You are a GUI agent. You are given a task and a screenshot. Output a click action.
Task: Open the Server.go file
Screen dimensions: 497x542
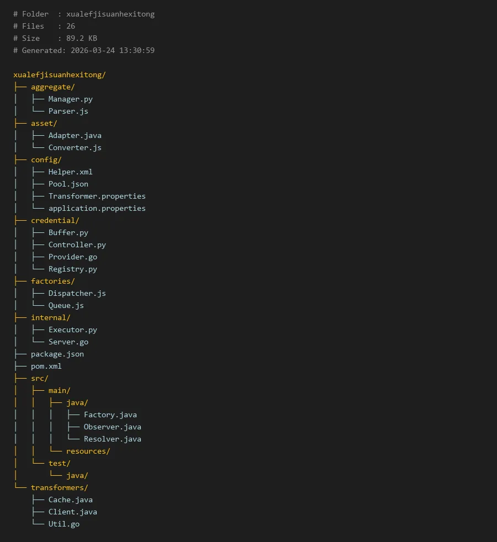(x=68, y=342)
